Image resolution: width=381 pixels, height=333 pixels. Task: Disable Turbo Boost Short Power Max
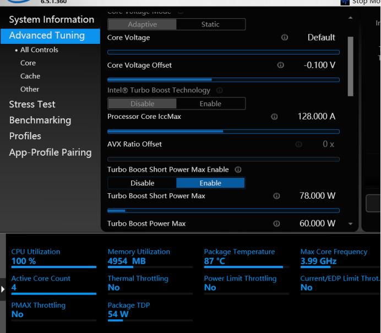point(142,183)
